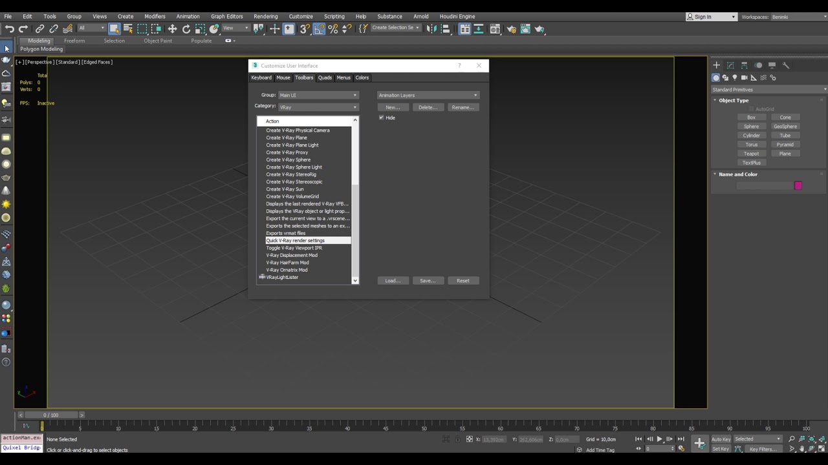Open the Hierarchy tab in command panel
The image size is (828, 465).
click(744, 65)
